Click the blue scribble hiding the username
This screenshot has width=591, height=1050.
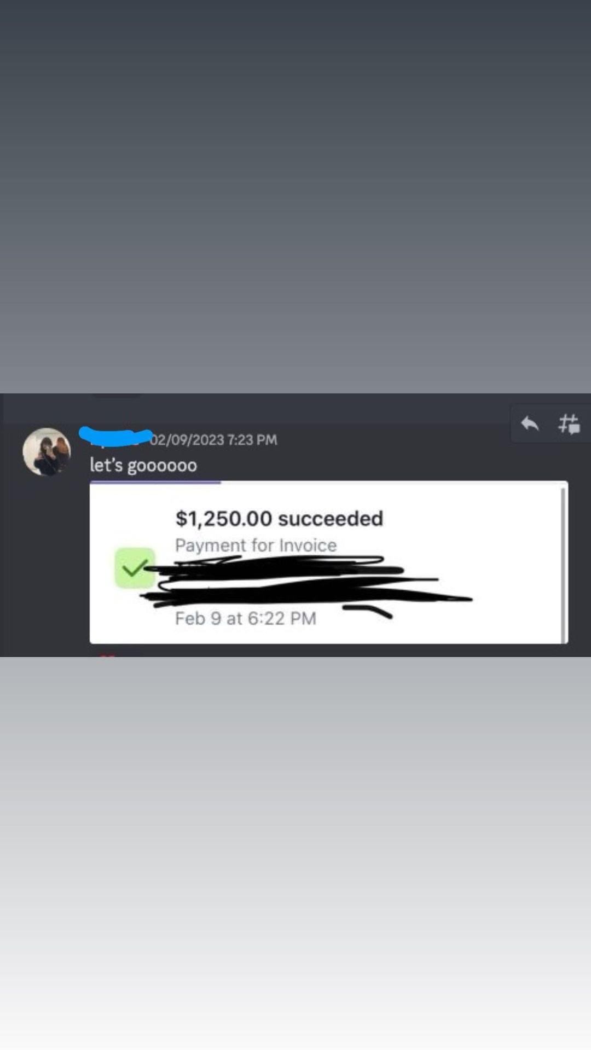tap(115, 436)
